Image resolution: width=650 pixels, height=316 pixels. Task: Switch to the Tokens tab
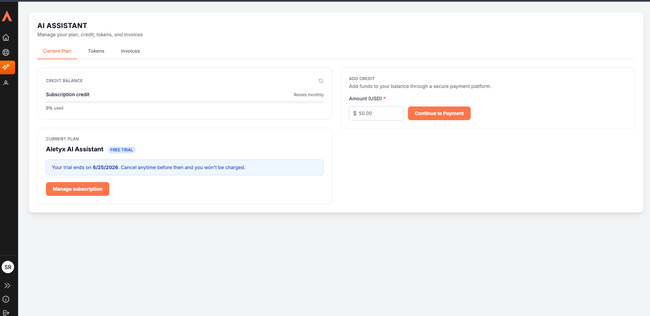click(x=96, y=51)
